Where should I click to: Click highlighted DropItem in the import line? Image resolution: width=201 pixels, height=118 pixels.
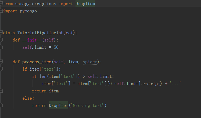pos(85,4)
